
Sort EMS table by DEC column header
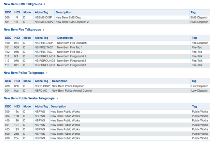pyautogui.click(x=8, y=12)
